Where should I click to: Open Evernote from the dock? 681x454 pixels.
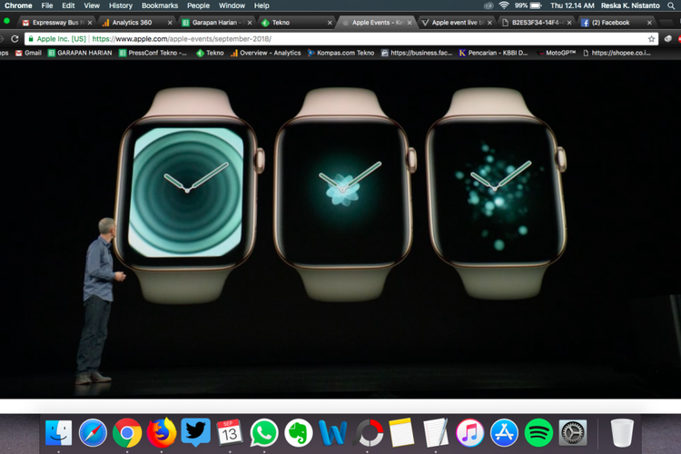(x=298, y=432)
